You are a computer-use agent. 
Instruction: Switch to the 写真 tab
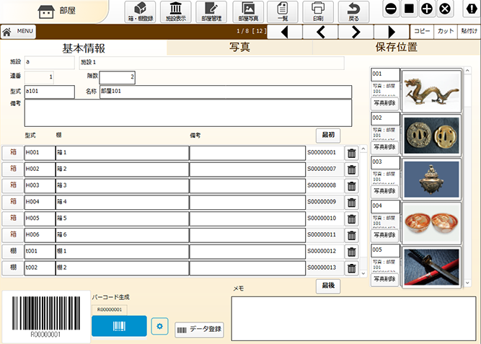tap(239, 48)
